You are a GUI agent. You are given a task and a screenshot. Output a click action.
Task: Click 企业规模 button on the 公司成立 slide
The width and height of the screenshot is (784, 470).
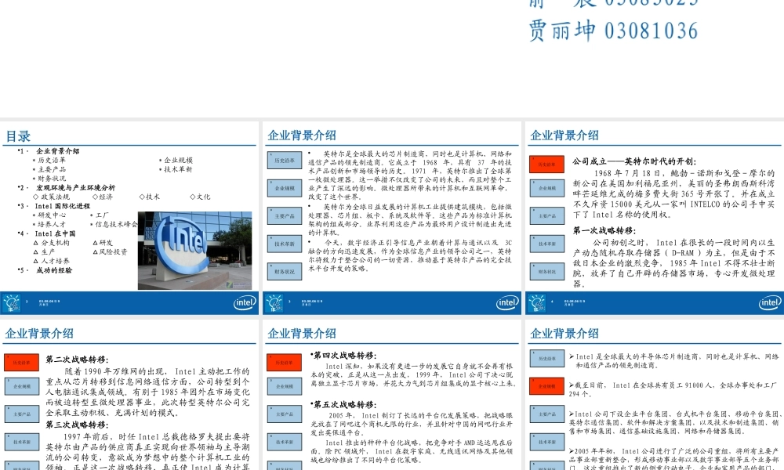547,188
